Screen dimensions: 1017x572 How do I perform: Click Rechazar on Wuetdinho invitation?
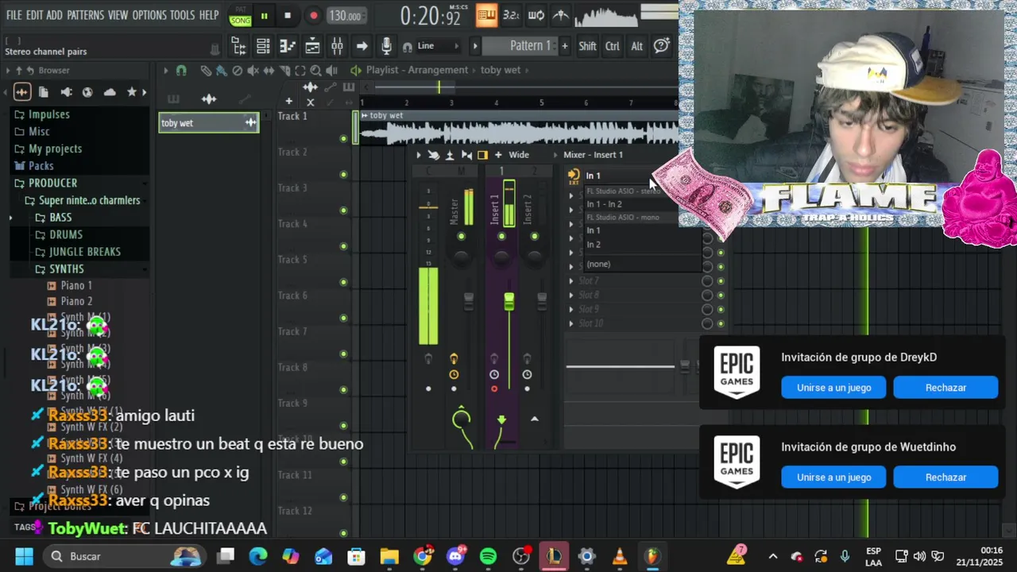945,477
